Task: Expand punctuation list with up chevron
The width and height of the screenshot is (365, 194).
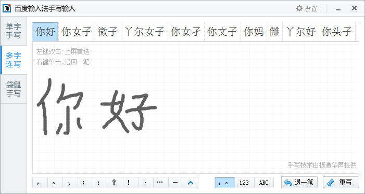Action: click(191, 183)
